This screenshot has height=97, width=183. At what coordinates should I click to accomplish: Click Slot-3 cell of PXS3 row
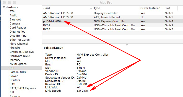169,29
